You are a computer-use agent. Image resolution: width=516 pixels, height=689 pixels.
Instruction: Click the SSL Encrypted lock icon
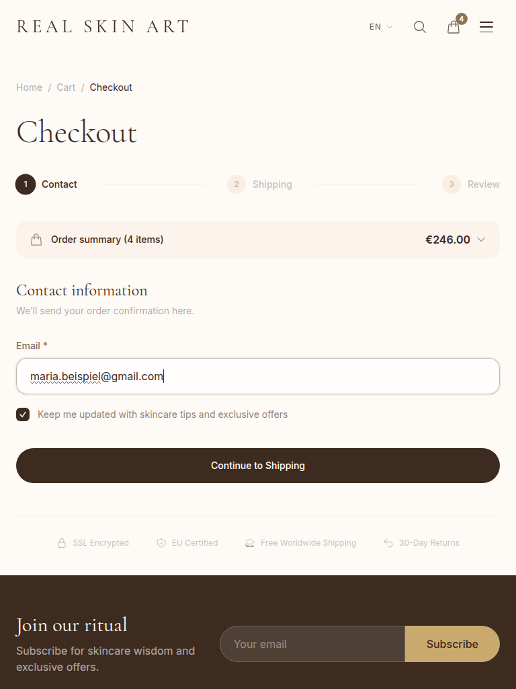pyautogui.click(x=62, y=543)
